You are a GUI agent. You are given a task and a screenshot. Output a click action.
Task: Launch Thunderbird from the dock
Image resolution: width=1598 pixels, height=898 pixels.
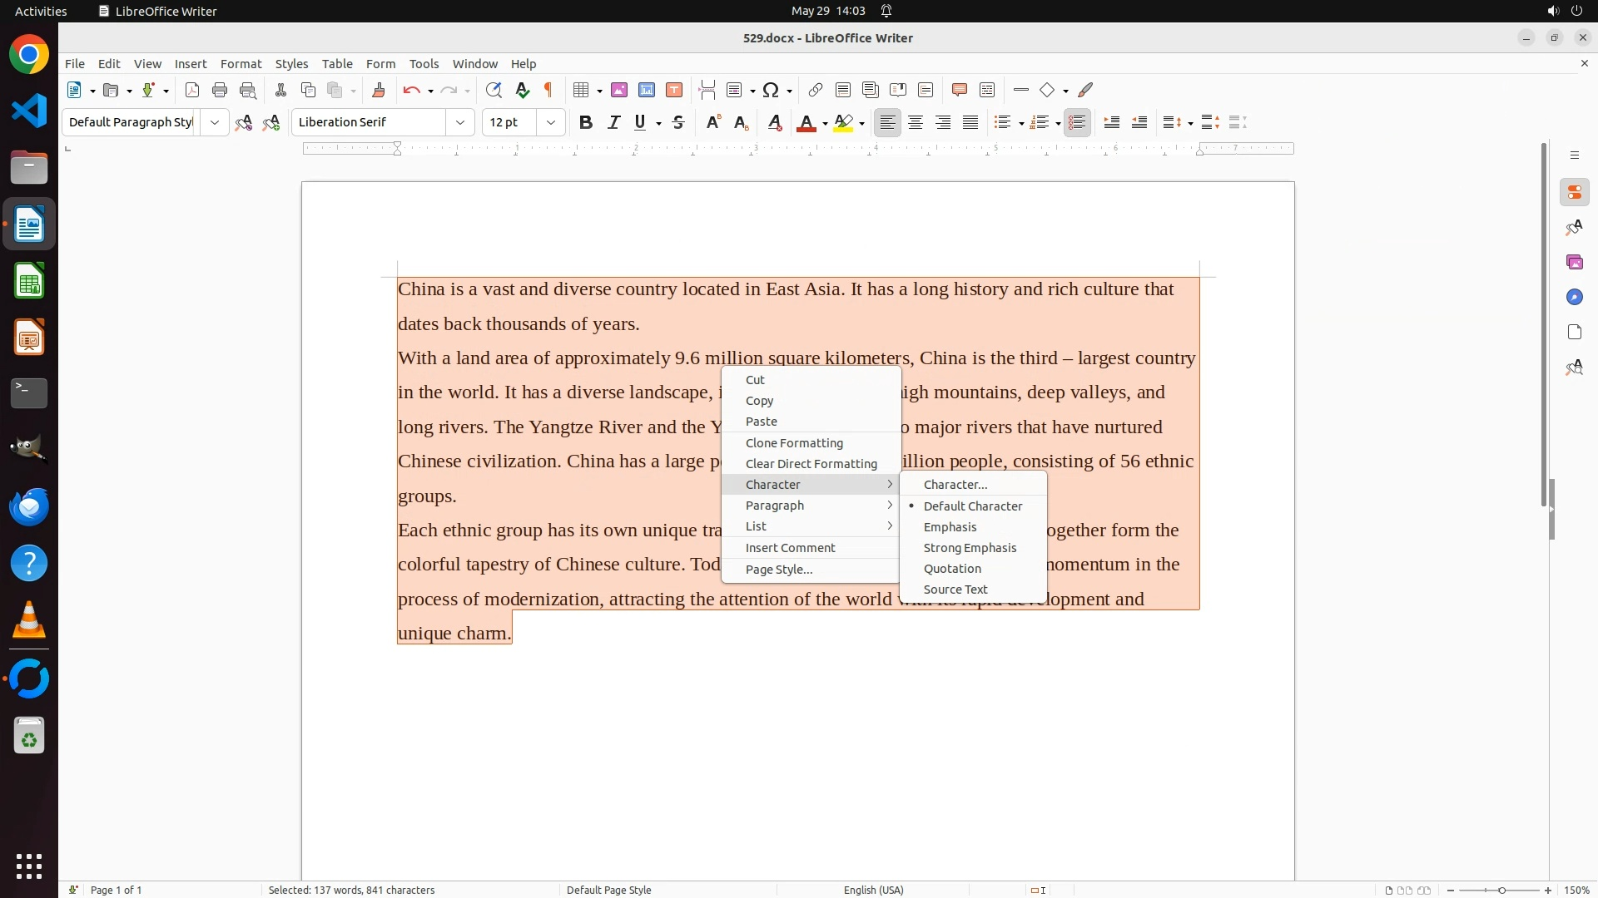tap(29, 506)
